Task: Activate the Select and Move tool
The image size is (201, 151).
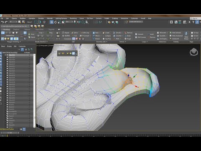Action: (x=52, y=22)
